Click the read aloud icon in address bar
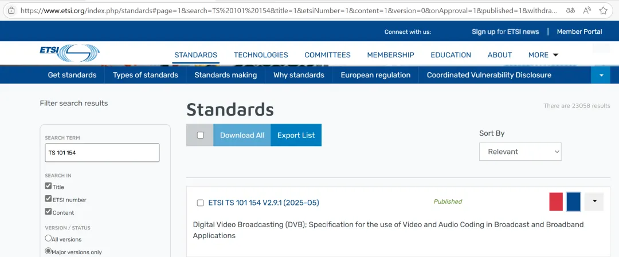Image resolution: width=619 pixels, height=257 pixels. click(x=587, y=10)
